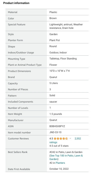
Task: Click the Capacity value 5 Liters
Action: point(53,83)
